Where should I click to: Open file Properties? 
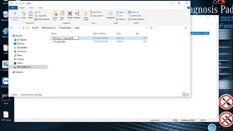(111, 15)
